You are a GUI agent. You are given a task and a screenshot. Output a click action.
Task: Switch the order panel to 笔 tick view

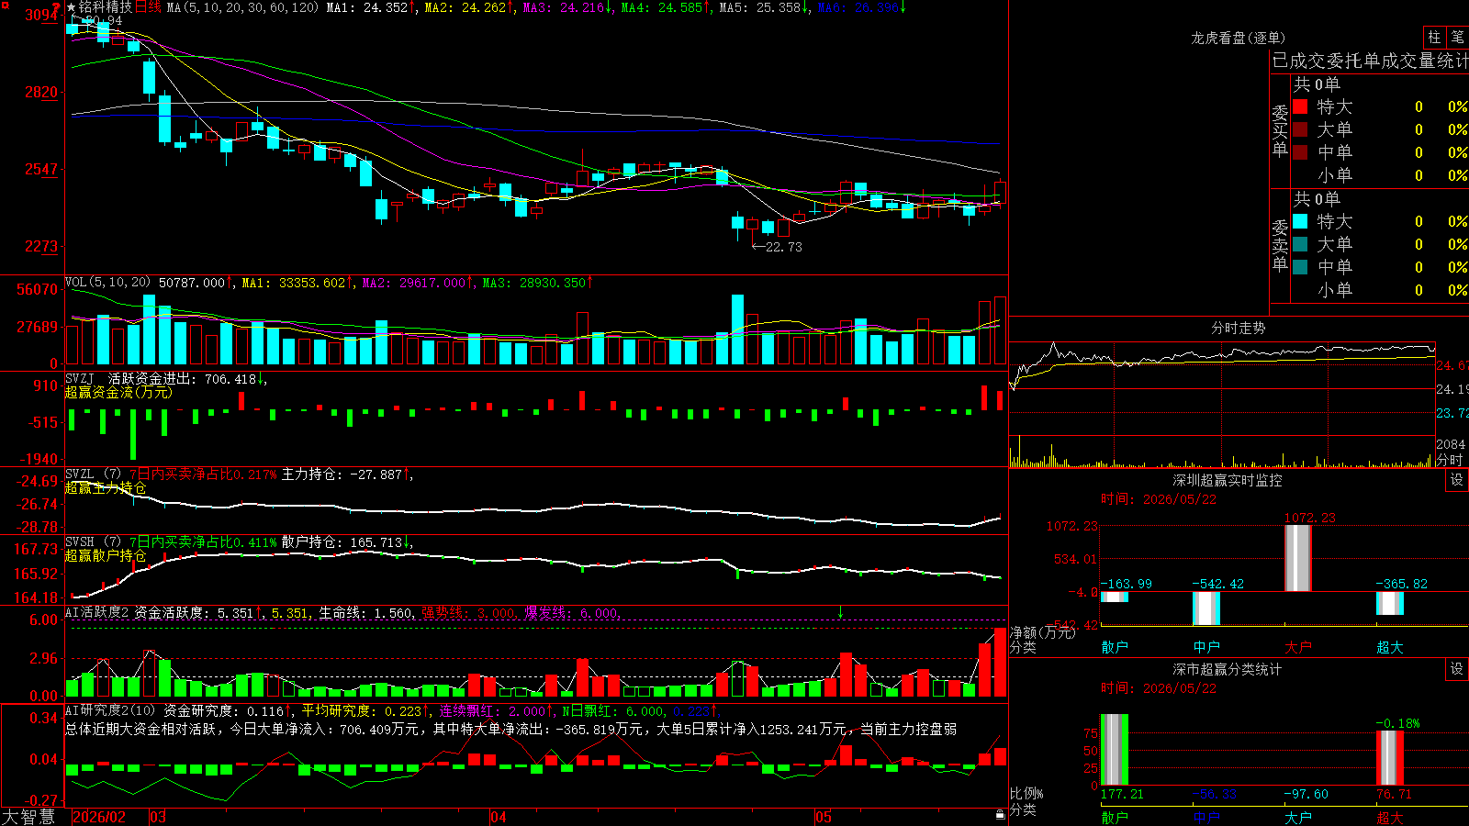1458,38
